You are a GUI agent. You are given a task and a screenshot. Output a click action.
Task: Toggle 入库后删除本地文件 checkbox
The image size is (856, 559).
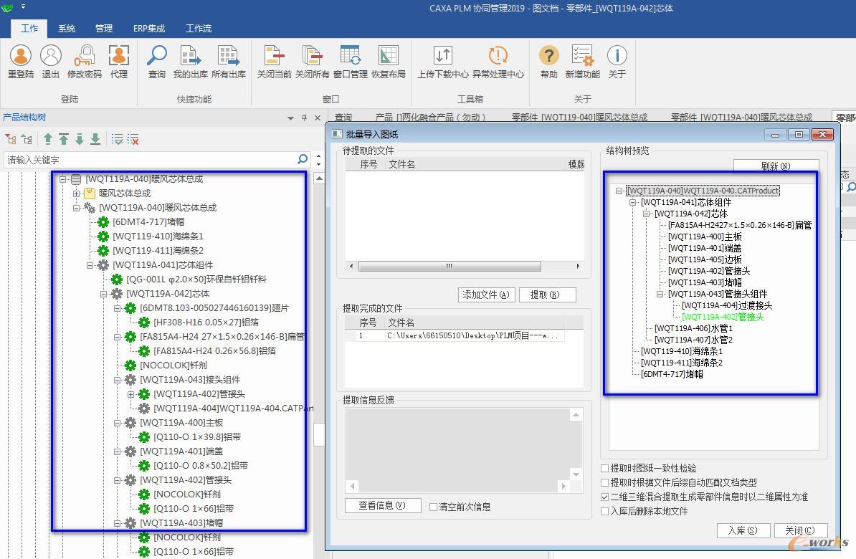click(605, 512)
